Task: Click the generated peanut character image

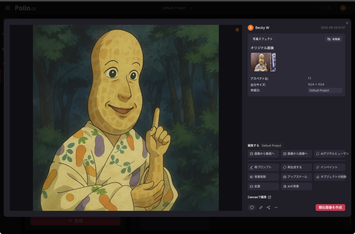Action: coord(126,118)
